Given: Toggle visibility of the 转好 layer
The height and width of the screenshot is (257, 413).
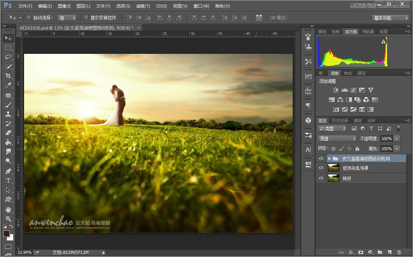Looking at the screenshot, I should [x=321, y=178].
